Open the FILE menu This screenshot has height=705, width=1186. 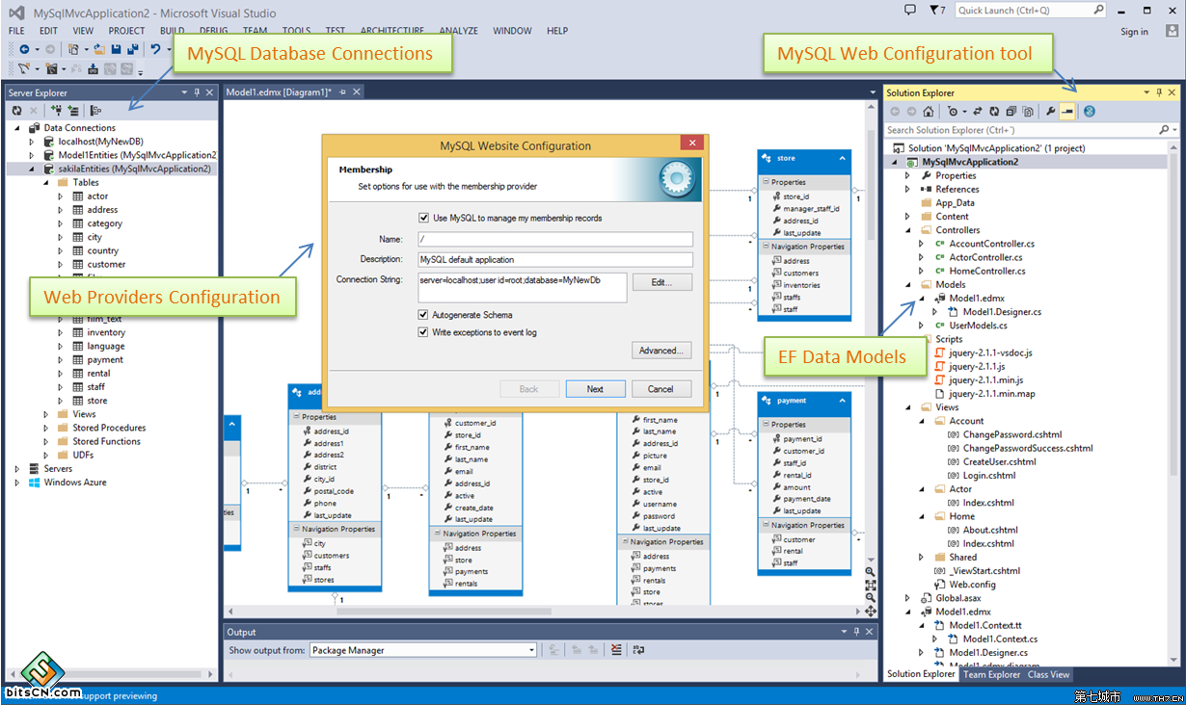coord(16,31)
